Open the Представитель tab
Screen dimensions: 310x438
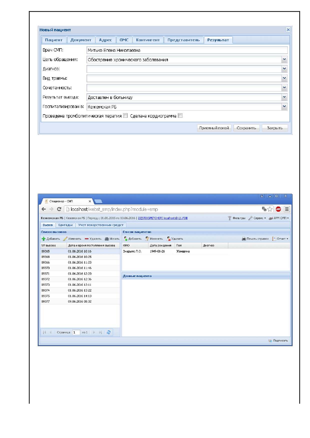(x=184, y=40)
